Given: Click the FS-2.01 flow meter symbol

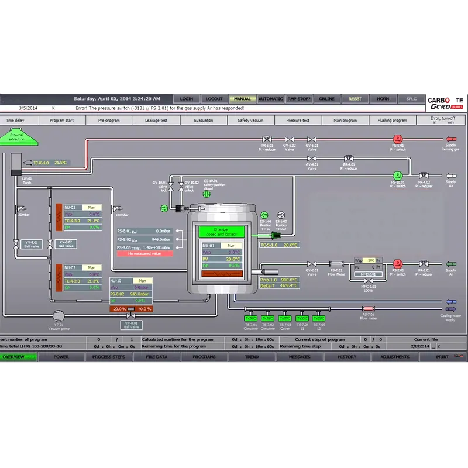Looking at the screenshot, I should coord(336,264).
